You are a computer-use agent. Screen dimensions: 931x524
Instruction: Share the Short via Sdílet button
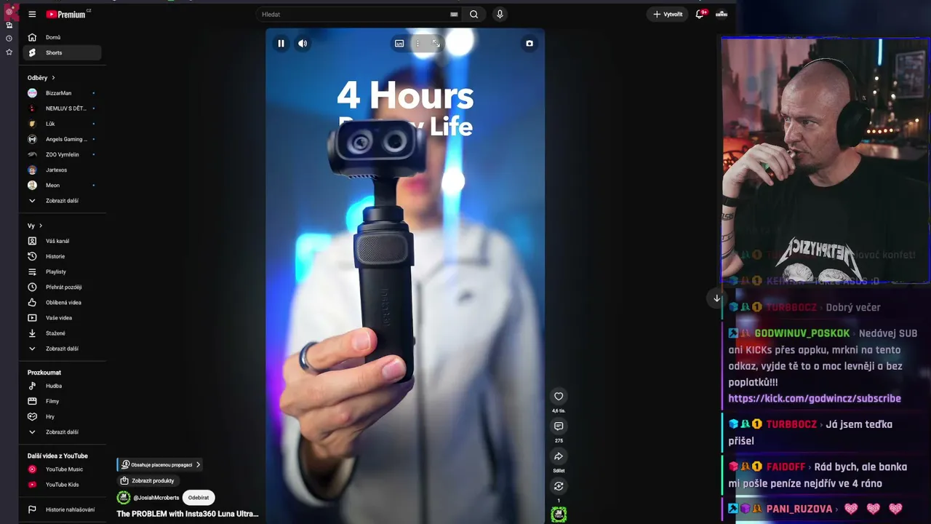[x=559, y=456]
